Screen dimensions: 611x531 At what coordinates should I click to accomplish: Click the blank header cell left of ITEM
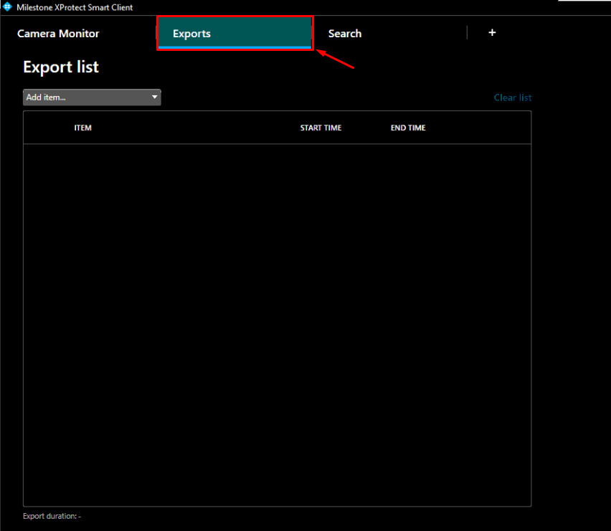click(47, 128)
